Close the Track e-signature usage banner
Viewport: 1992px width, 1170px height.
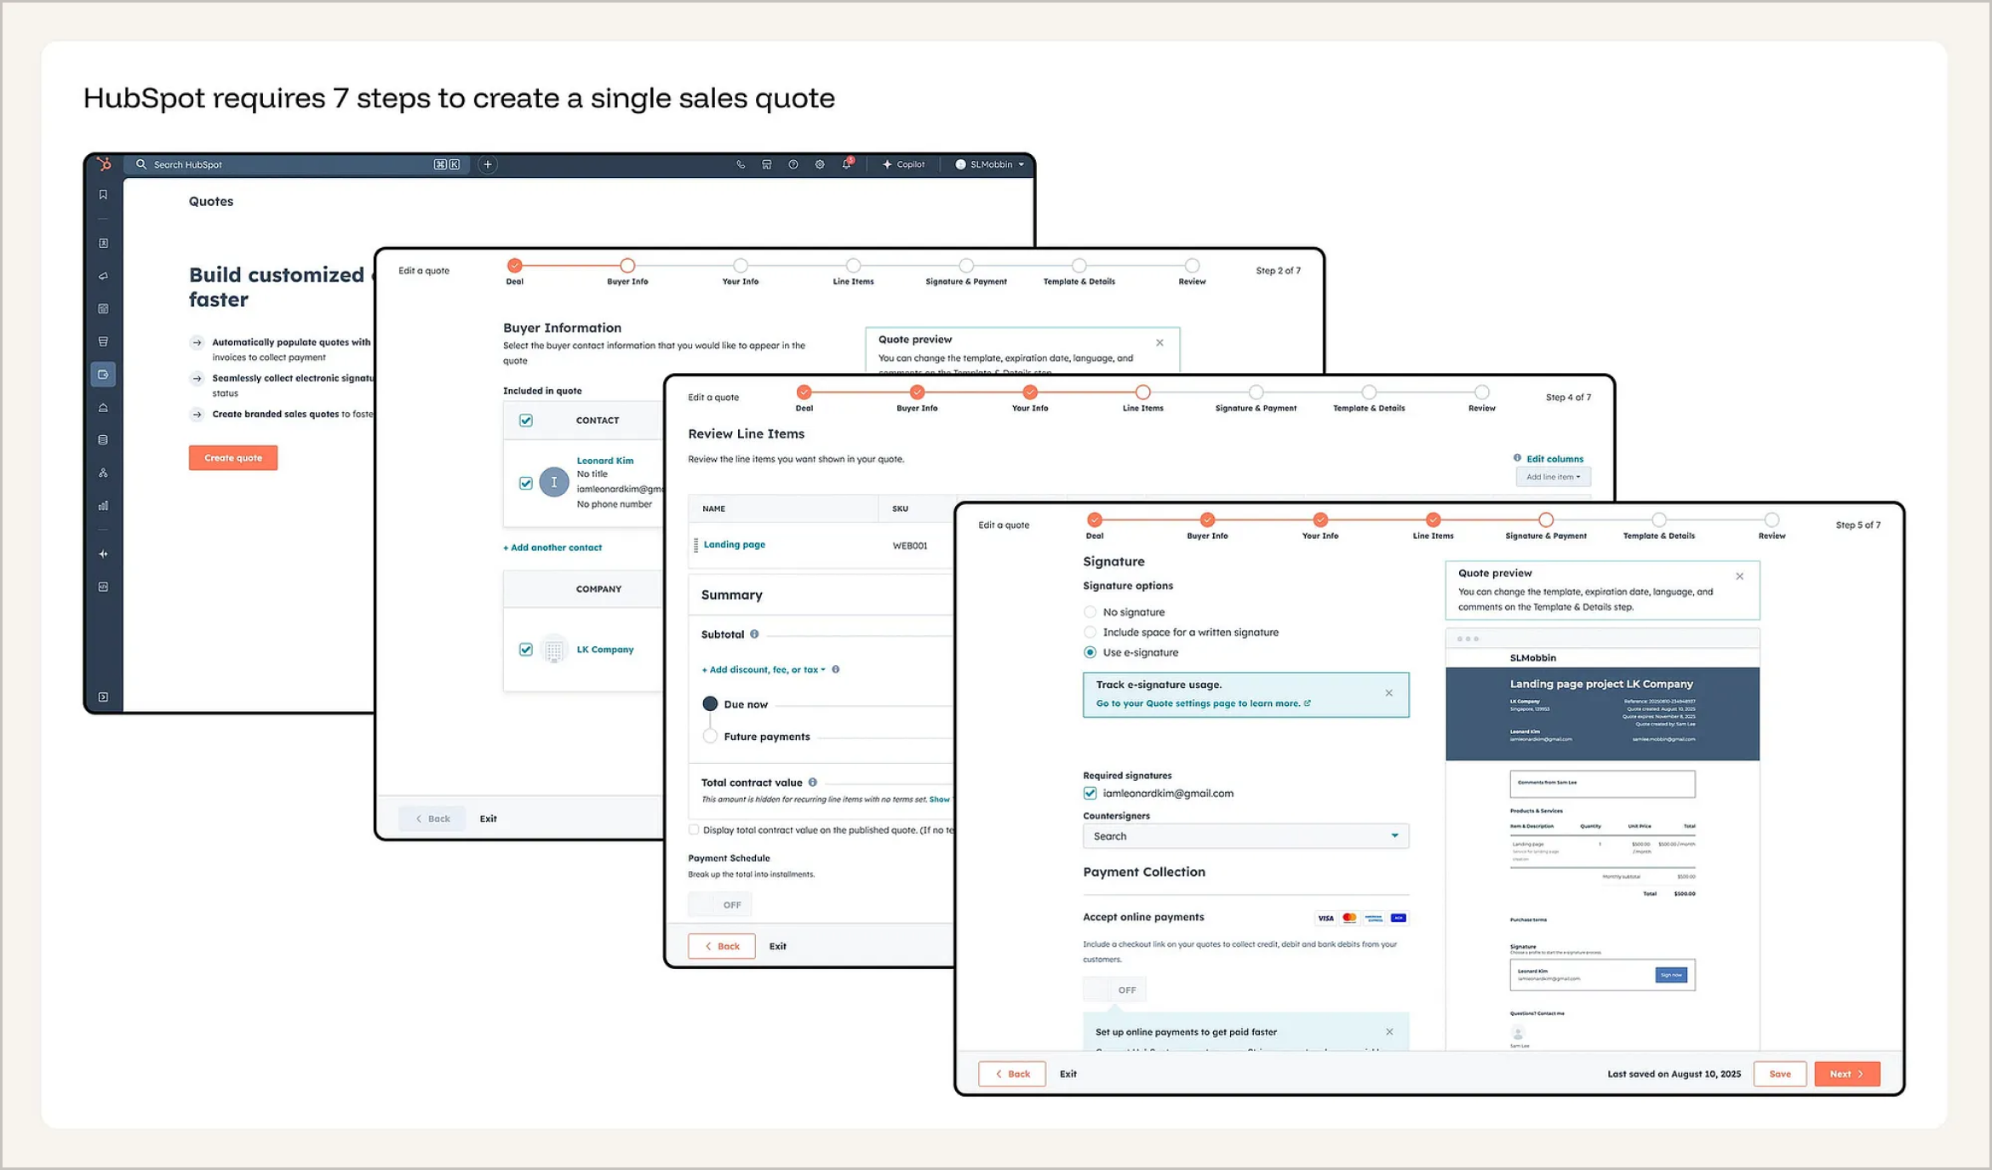pyautogui.click(x=1389, y=693)
